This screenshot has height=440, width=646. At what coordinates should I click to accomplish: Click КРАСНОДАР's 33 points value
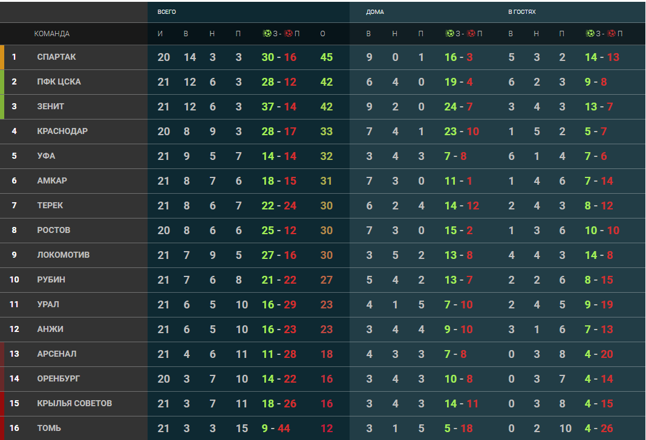pos(326,132)
